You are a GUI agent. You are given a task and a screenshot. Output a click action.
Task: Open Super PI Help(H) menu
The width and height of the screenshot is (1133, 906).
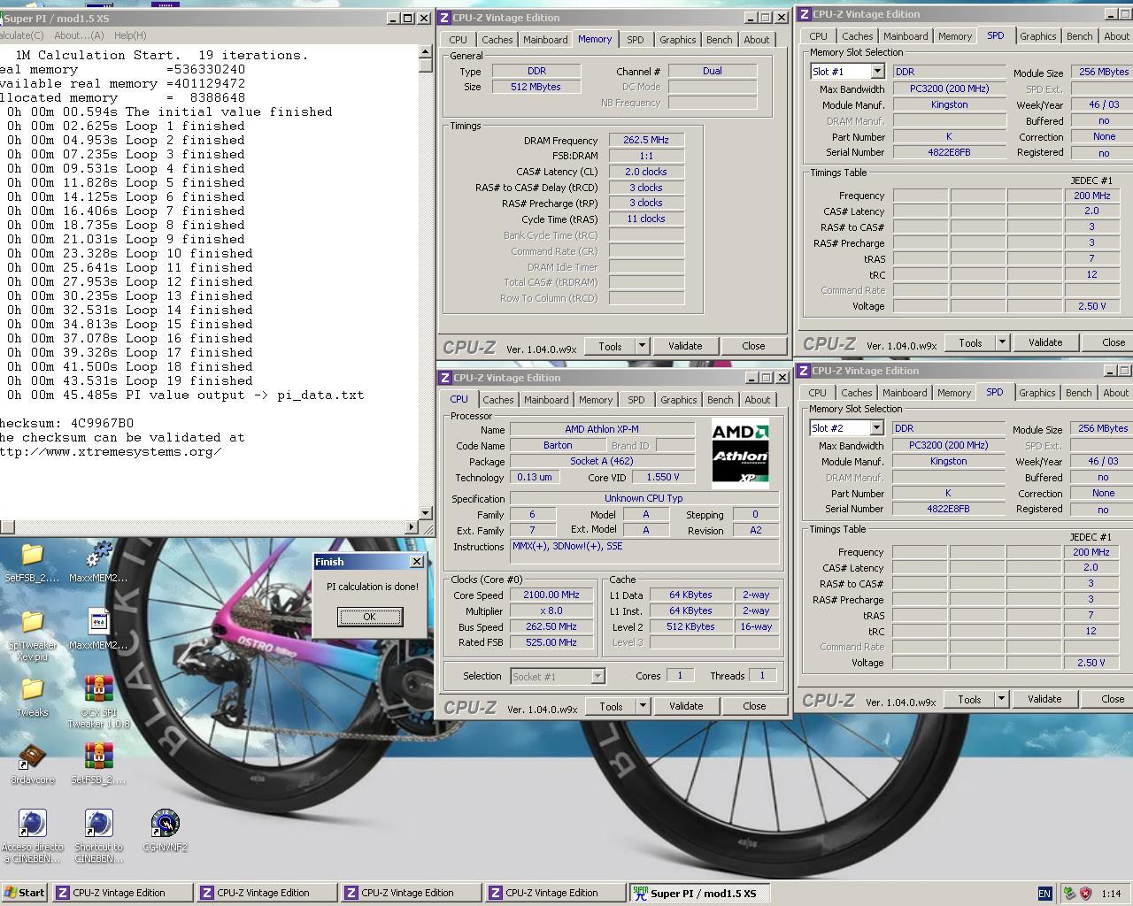pos(130,35)
